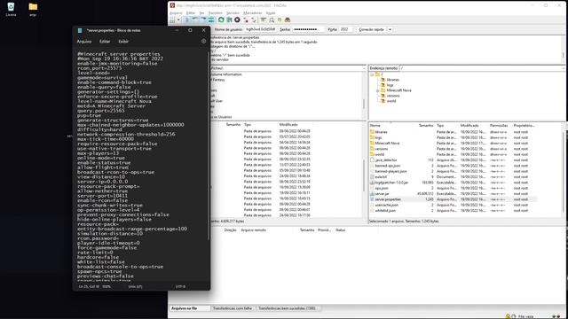Screen dimensions: 568x319
Task: Click the Notepad vertical scrollbar
Action: tap(209, 144)
